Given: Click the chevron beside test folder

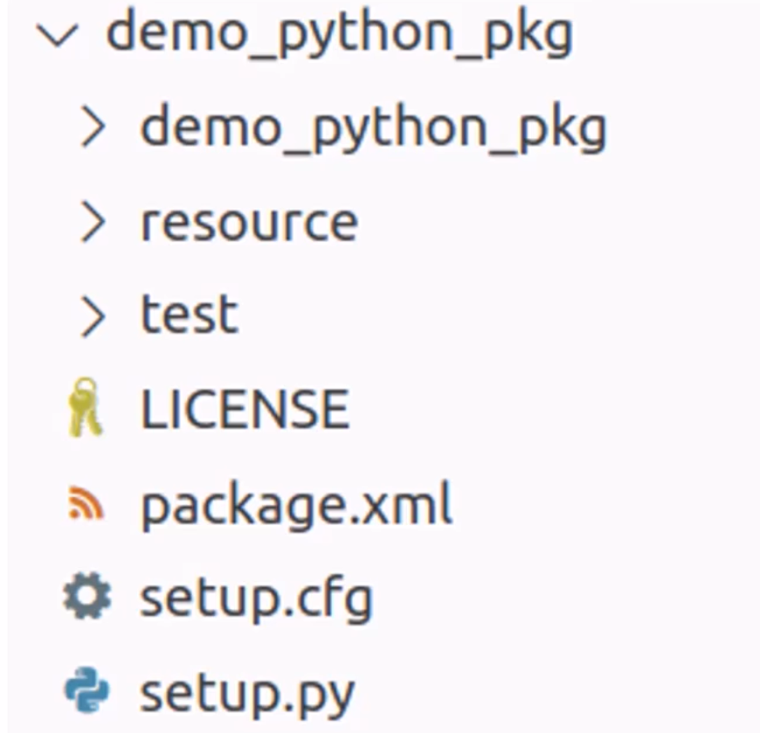Looking at the screenshot, I should point(92,316).
